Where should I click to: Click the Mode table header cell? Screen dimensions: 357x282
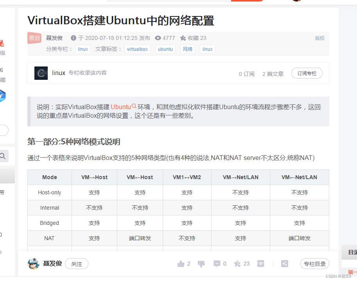tap(50, 177)
